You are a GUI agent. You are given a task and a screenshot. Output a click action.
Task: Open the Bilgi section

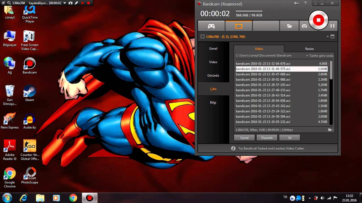click(x=213, y=103)
